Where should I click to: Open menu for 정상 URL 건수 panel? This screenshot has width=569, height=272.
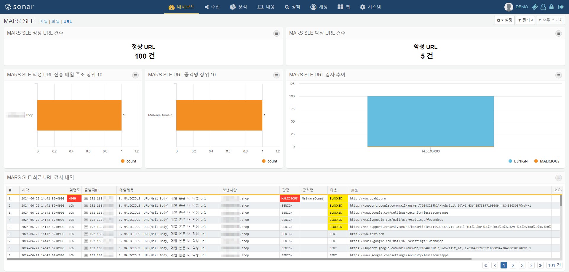(276, 33)
